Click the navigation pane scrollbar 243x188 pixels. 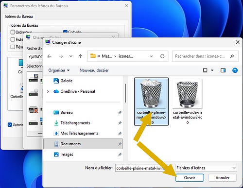pyautogui.click(x=125, y=93)
